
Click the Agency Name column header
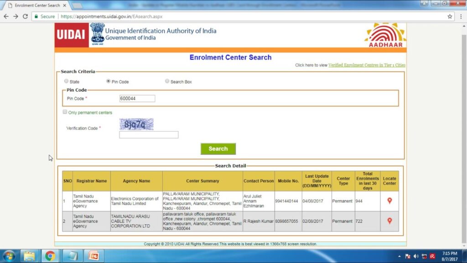136,181
